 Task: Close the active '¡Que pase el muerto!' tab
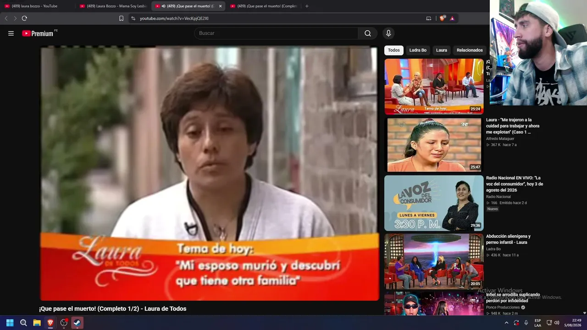220,6
